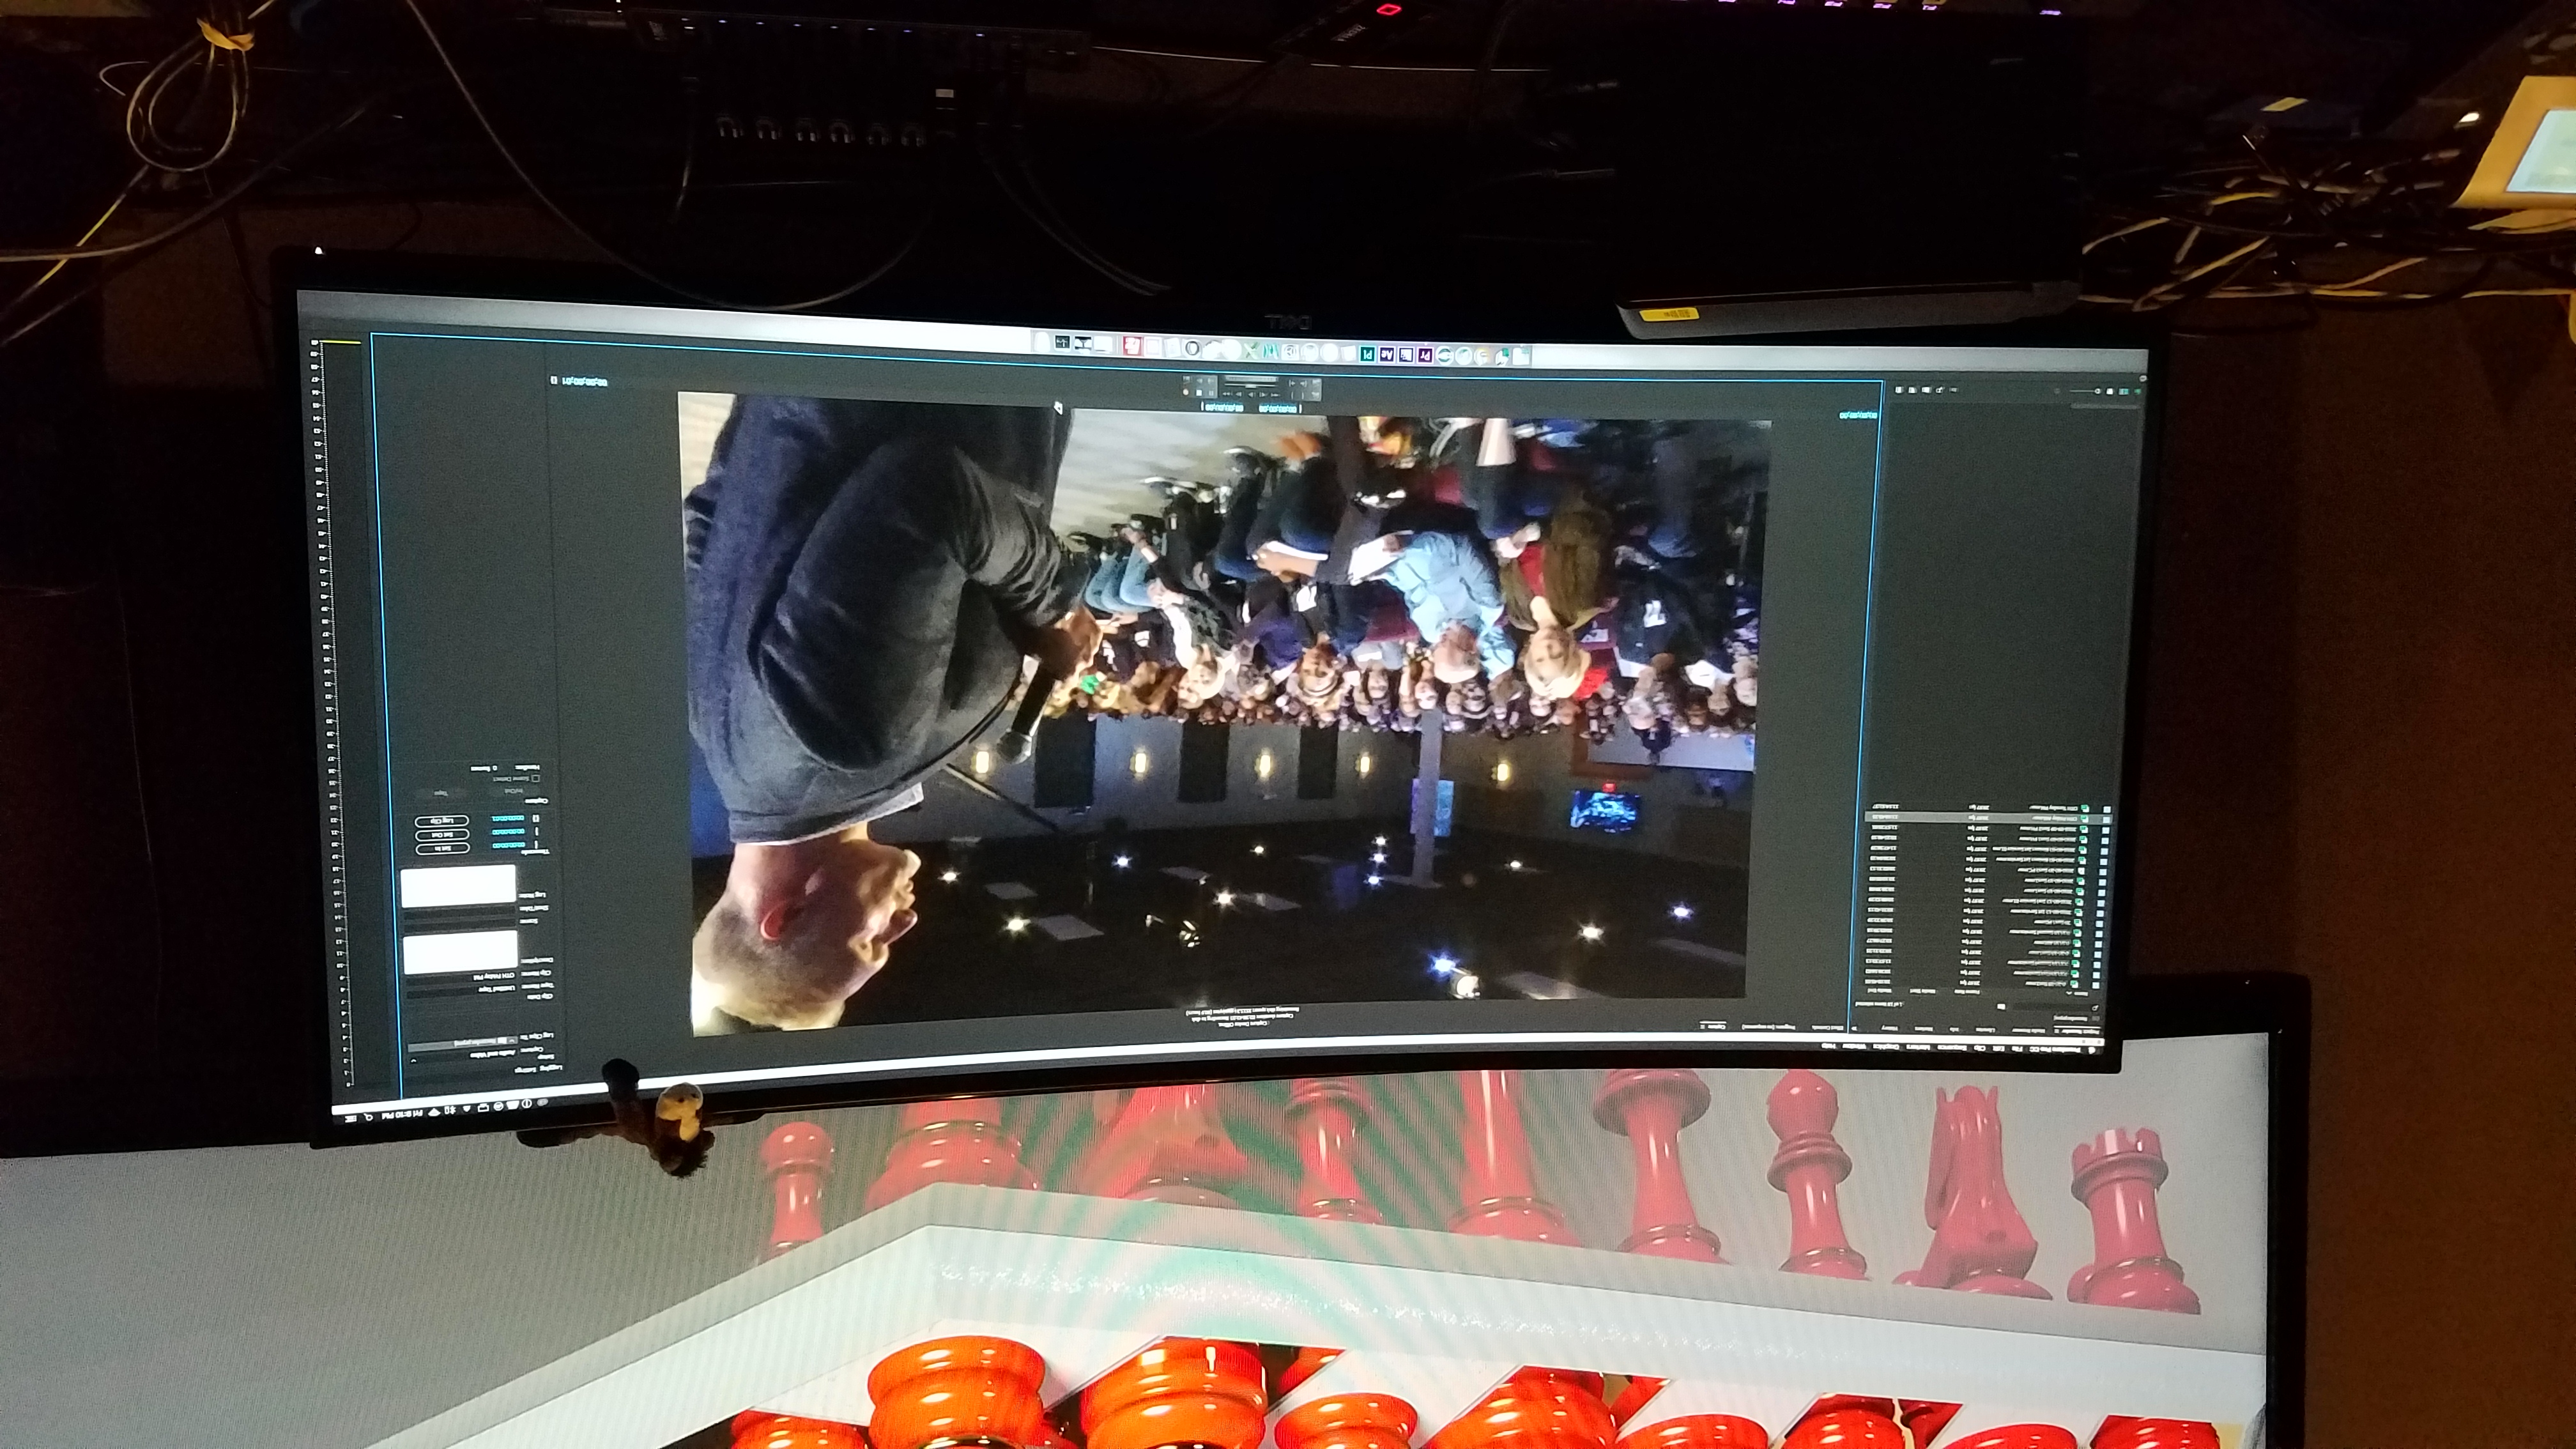Open the Sequence menu in menu bar
Viewport: 2576px width, 1449px height.
tap(1952, 1048)
